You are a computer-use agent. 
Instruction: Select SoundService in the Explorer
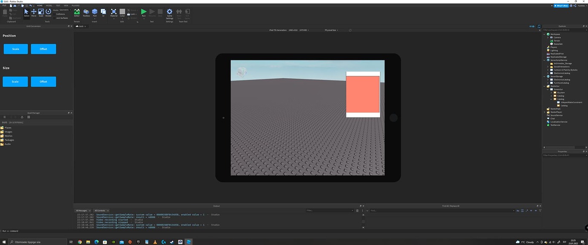[x=555, y=115]
